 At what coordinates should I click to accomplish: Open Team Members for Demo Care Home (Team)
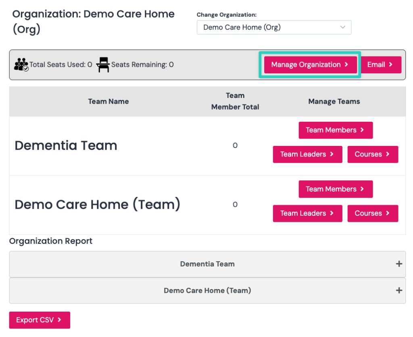pos(336,189)
